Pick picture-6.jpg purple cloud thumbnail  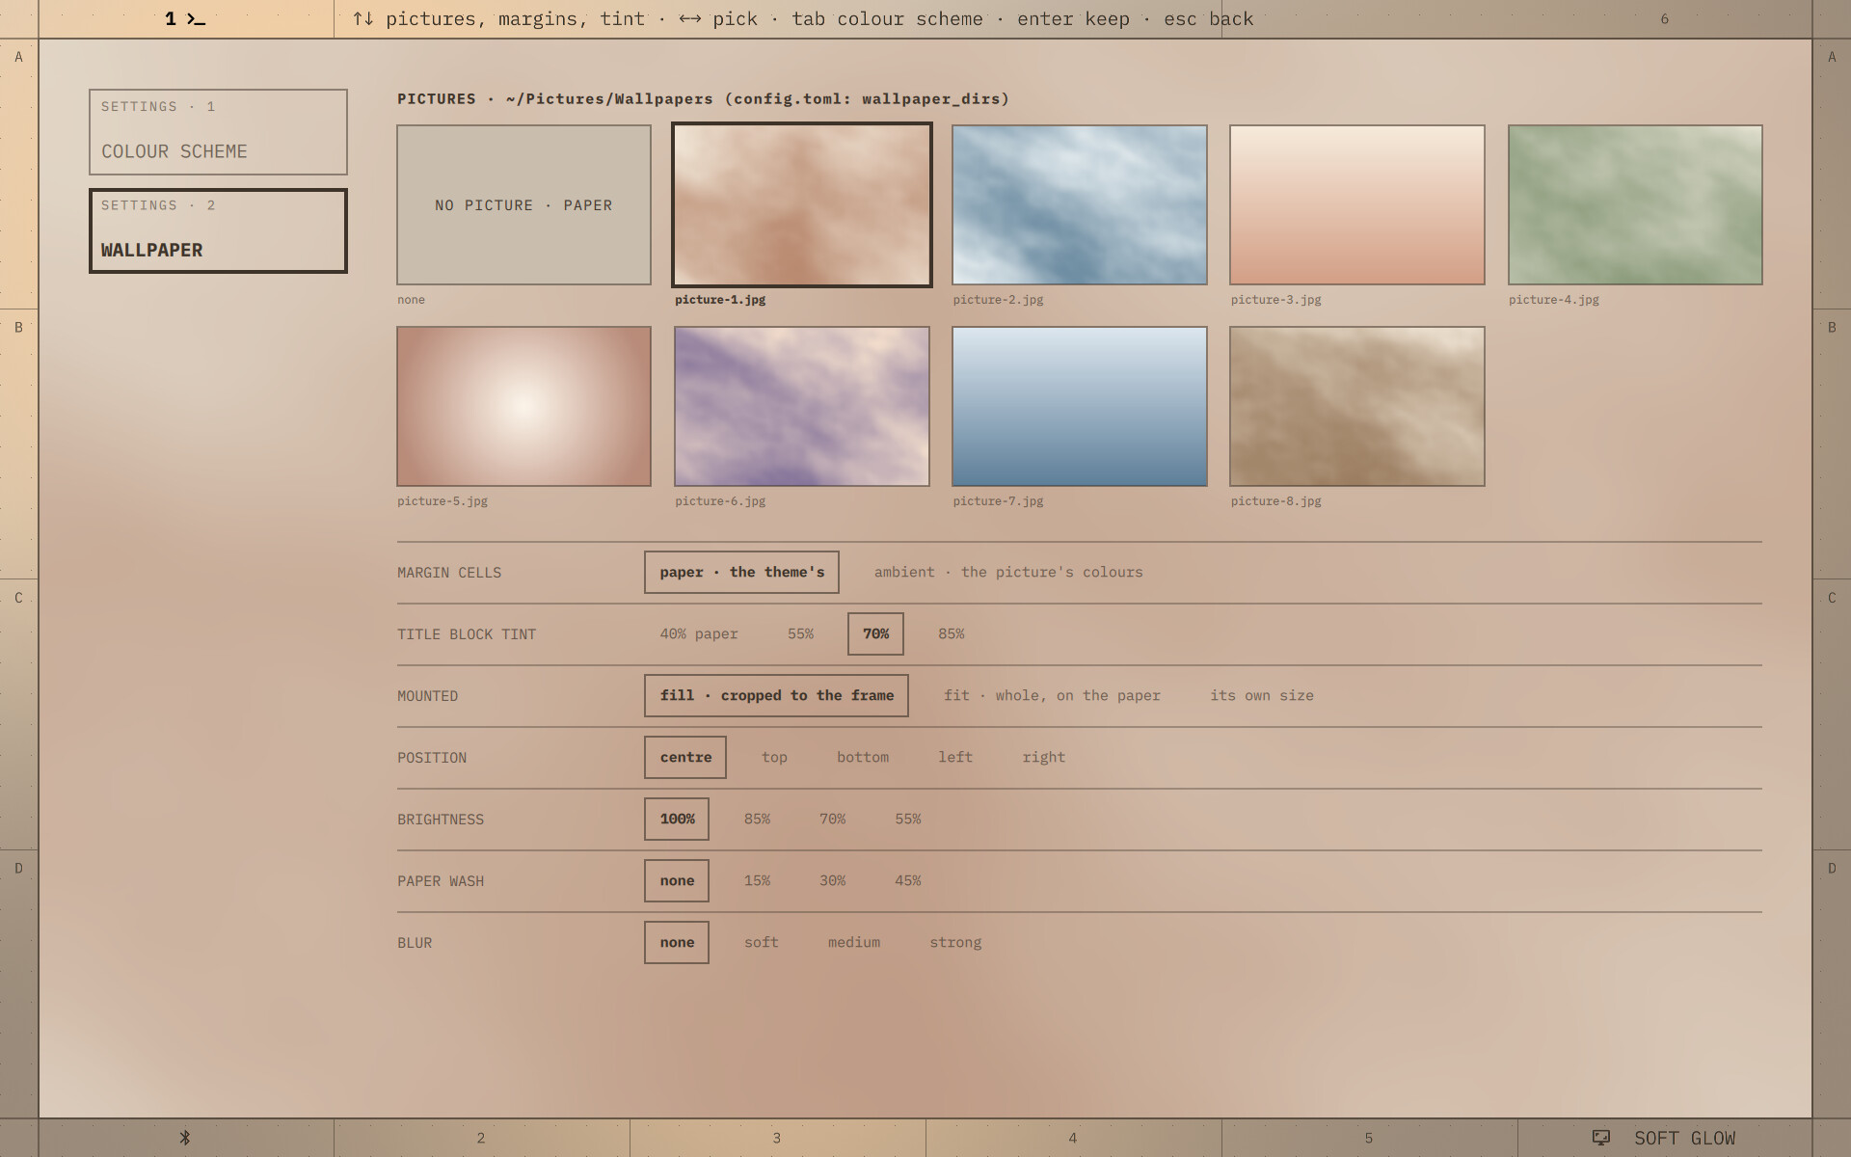pos(802,406)
